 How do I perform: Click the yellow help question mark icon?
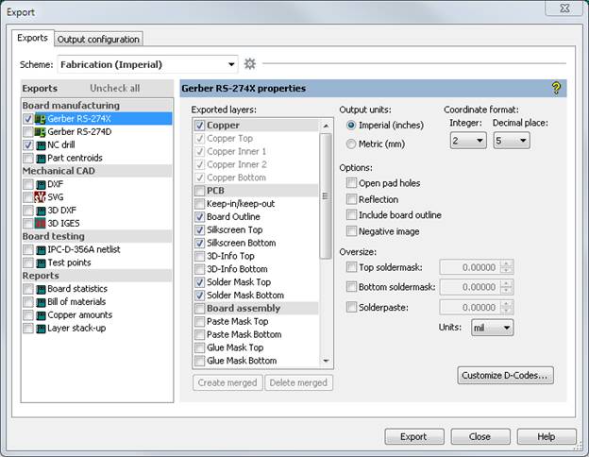tap(556, 88)
